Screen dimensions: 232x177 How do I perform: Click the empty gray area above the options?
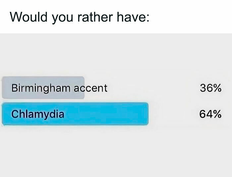coord(116,55)
